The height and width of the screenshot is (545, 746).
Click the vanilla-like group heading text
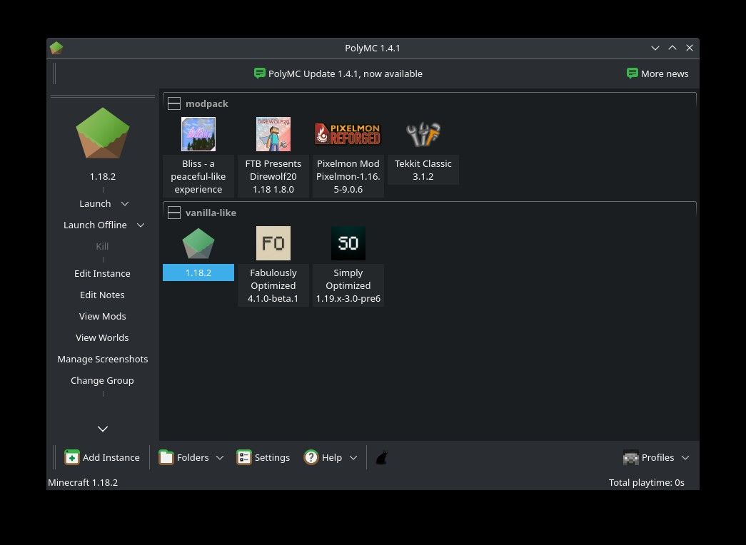pos(211,213)
